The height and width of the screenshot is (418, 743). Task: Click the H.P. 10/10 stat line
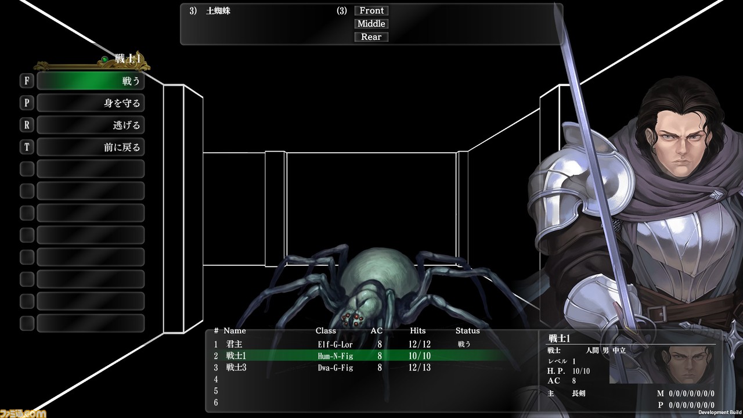tap(569, 371)
